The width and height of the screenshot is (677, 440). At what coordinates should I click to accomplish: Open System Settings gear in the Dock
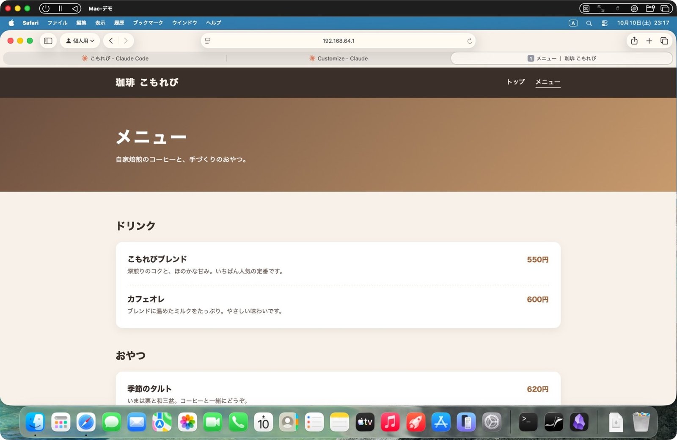pos(492,422)
